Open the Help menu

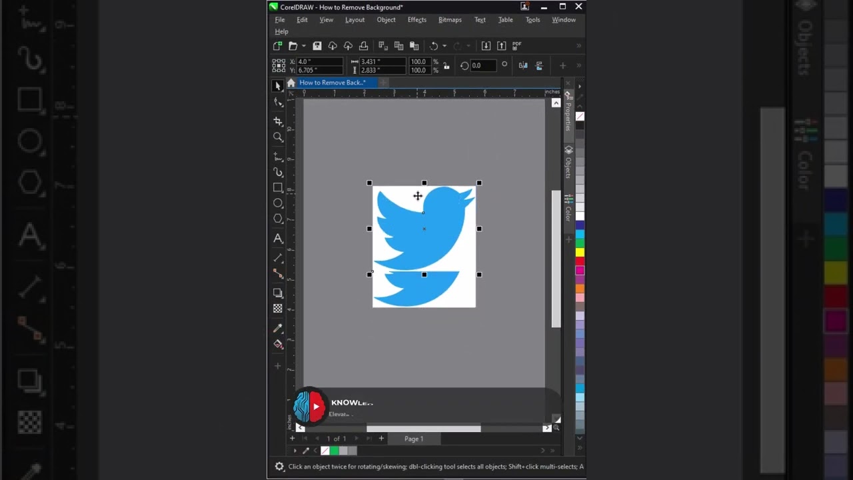click(281, 31)
